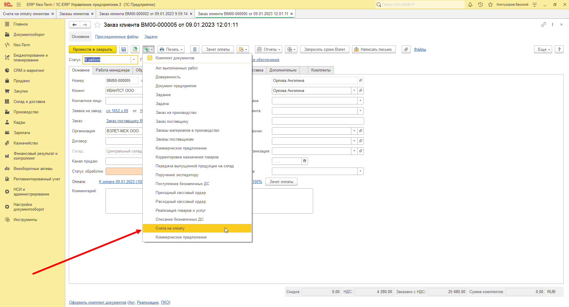Screen dimensions: 569x307
Task: Switch to Заказы клиентов window tab
Action: click(74, 14)
